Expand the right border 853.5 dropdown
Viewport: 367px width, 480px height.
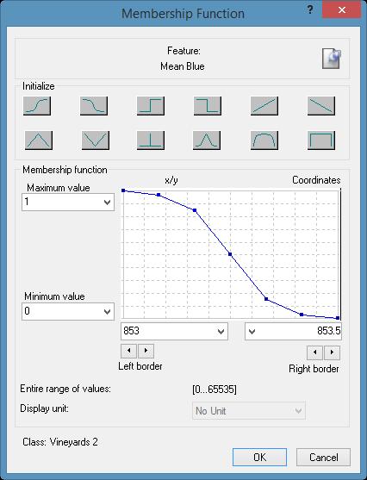click(252, 332)
